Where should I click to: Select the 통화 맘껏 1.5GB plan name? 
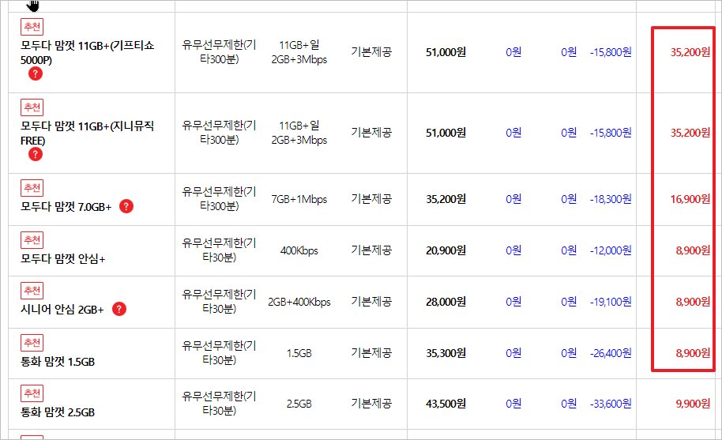[x=58, y=362]
